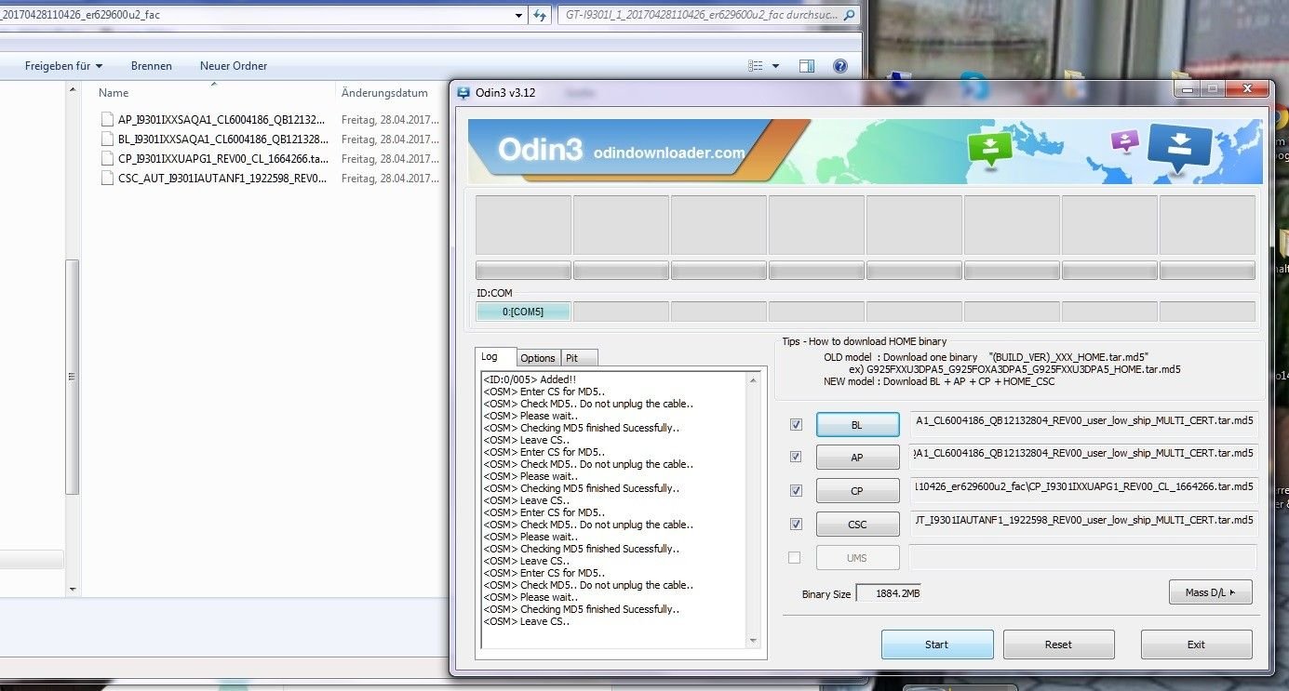This screenshot has width=1289, height=691.
Task: Select file BL_I9301IXXSAQA1_CL6004186 in Explorer
Action: pyautogui.click(x=222, y=139)
